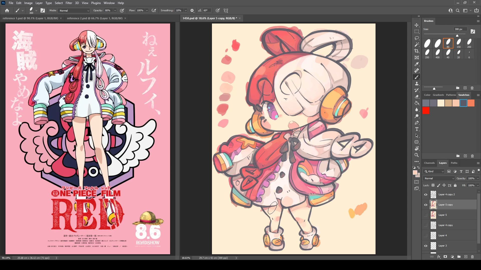
Task: Select the Path Selection tool
Action: (417, 136)
